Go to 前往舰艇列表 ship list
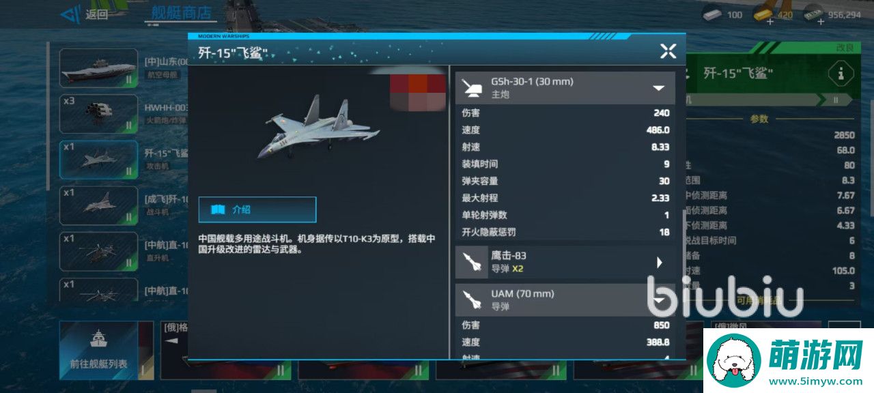Viewport: 874px width, 393px height. tap(99, 350)
